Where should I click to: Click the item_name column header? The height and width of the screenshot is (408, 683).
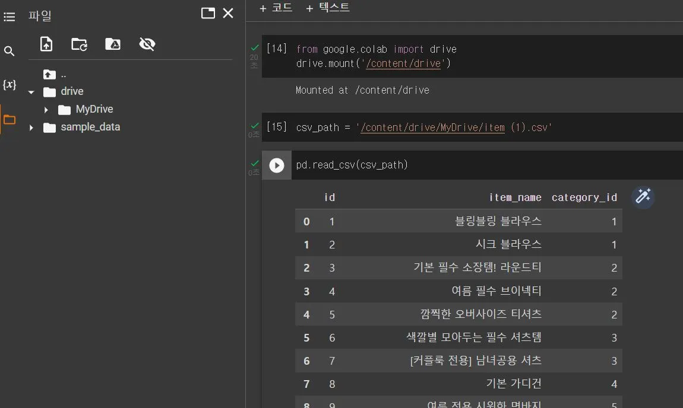[x=515, y=197]
